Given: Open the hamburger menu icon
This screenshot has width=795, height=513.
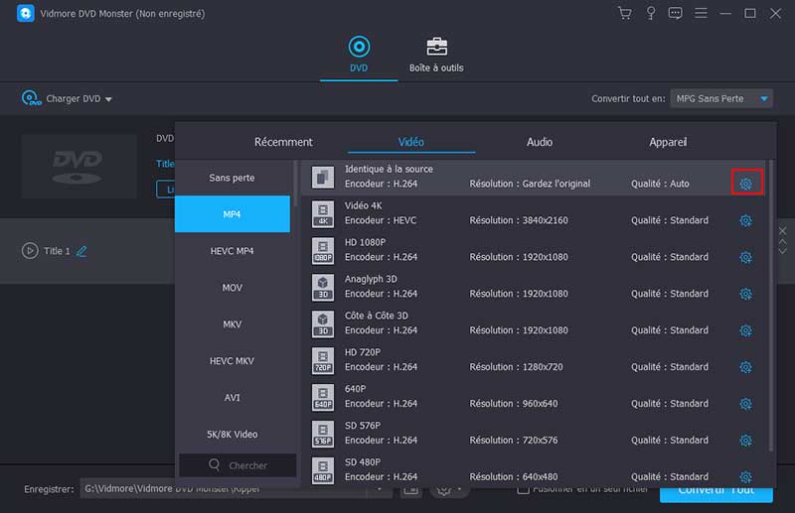Looking at the screenshot, I should (x=702, y=14).
